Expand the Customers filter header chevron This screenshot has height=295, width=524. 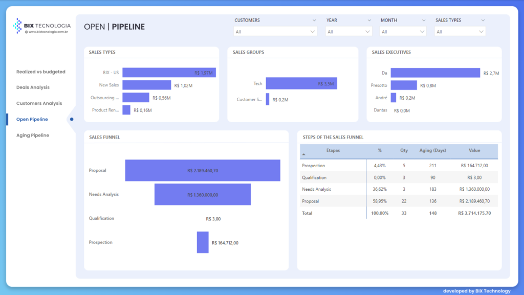pos(314,20)
